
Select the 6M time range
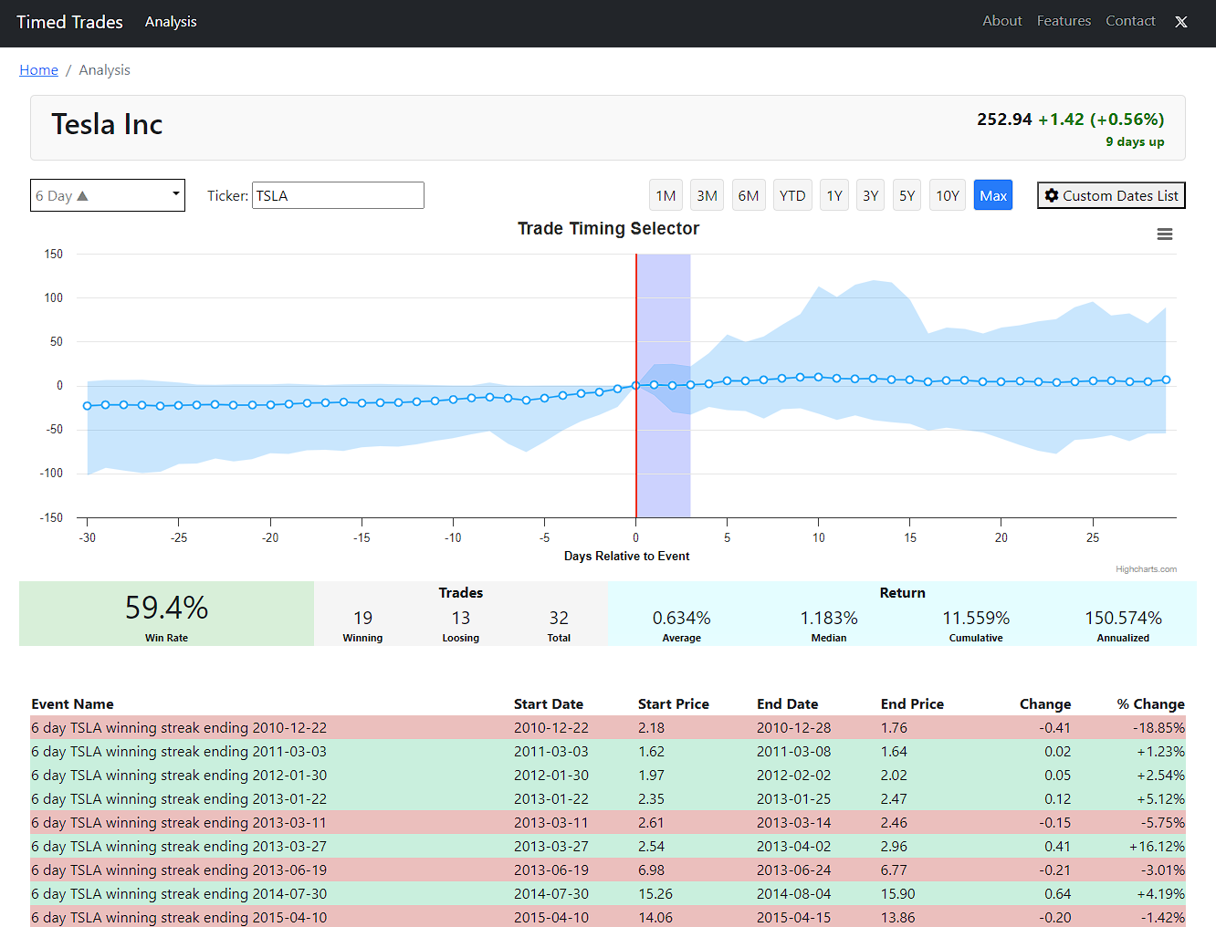click(749, 195)
